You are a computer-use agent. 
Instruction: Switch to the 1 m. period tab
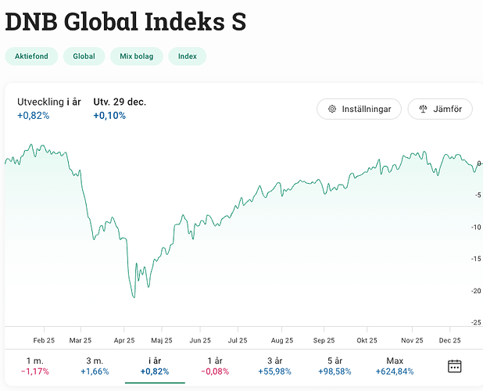point(35,365)
